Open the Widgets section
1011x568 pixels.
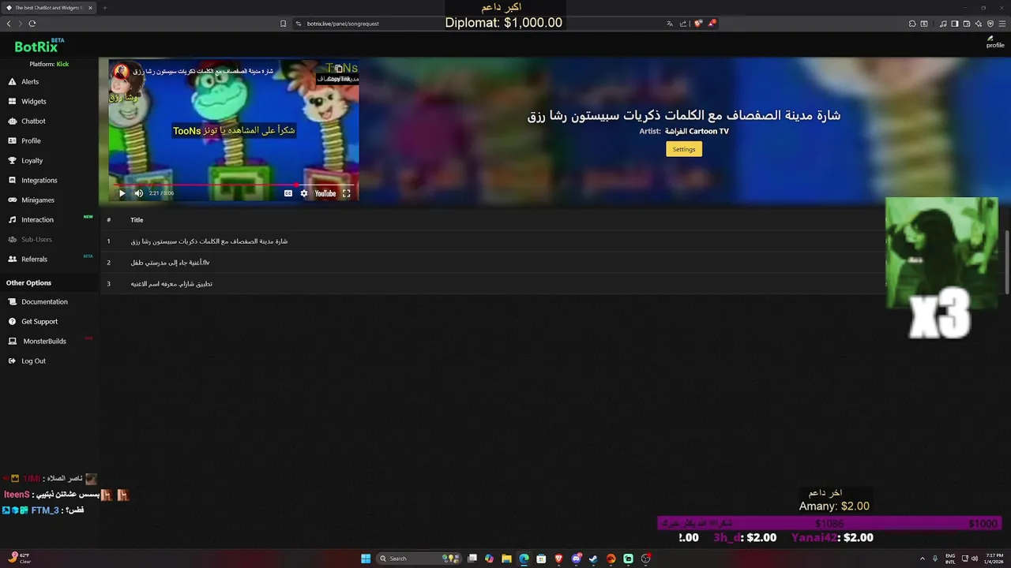pos(33,102)
